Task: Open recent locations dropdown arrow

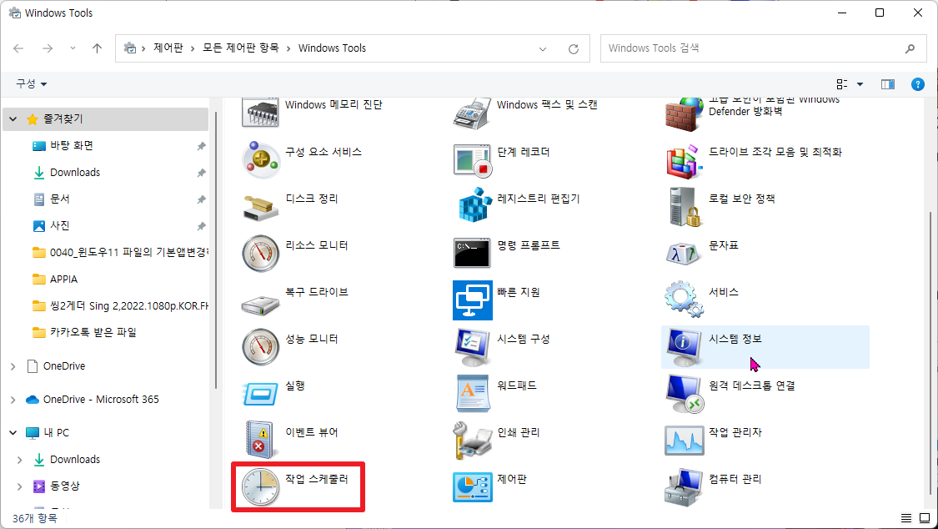Action: tap(73, 48)
